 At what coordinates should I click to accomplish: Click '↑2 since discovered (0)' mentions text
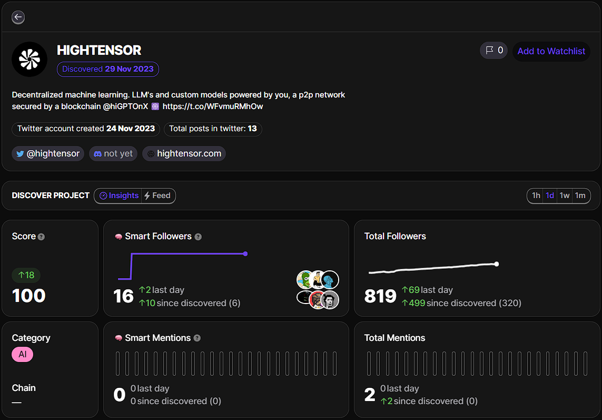(429, 401)
